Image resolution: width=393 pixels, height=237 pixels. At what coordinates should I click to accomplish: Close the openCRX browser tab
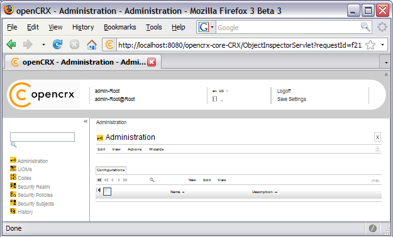(152, 62)
